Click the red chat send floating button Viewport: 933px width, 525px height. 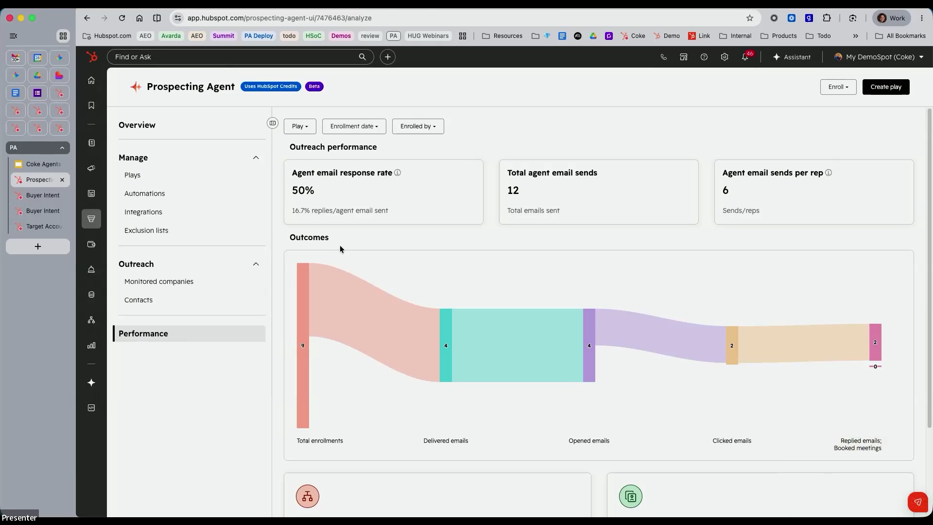point(918,502)
